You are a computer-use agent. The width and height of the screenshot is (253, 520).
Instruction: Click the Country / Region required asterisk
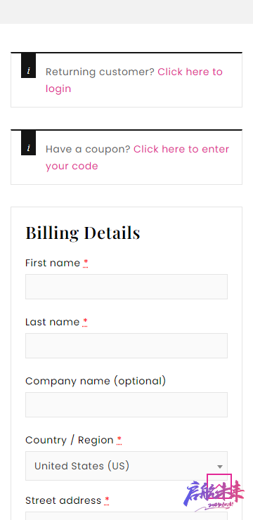click(119, 440)
